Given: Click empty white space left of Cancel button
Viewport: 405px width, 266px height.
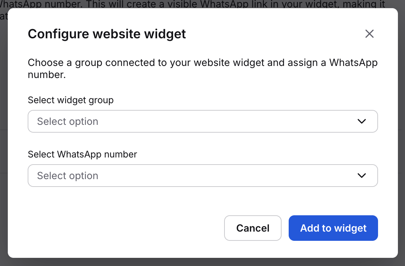Looking at the screenshot, I should 124,228.
